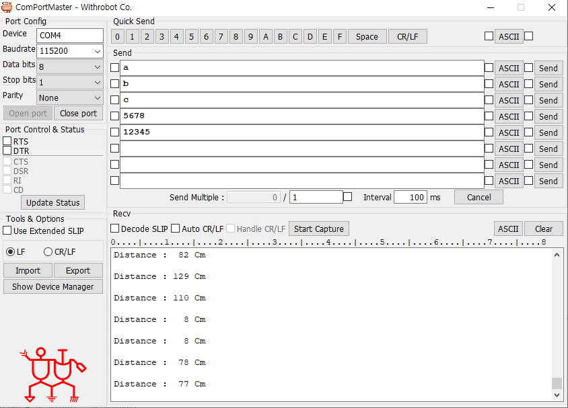Check the box left of Quick Send ASCII
The image size is (568, 408).
489,36
